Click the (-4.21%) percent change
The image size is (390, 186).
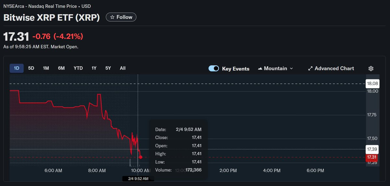click(x=68, y=36)
